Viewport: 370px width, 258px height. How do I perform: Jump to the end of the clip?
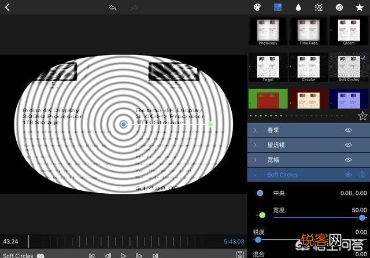155,256
